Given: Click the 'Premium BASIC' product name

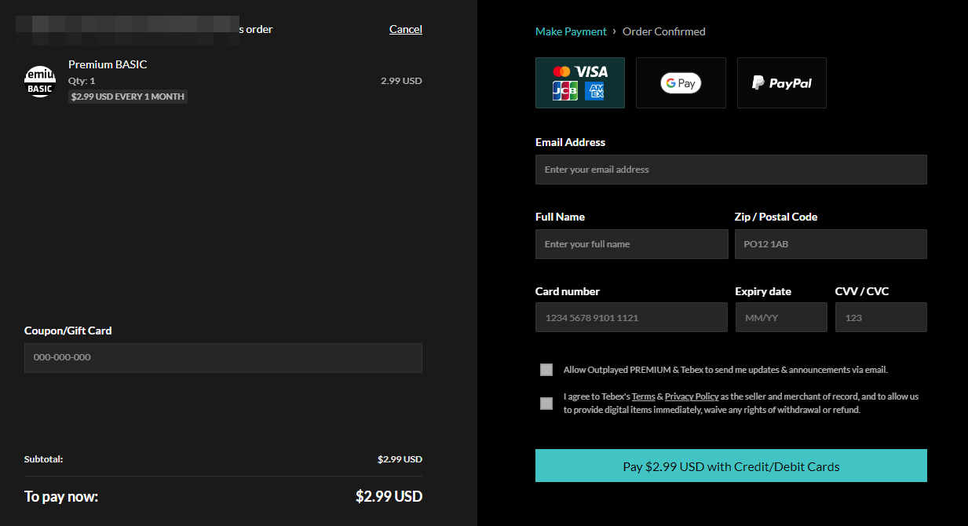Looking at the screenshot, I should (108, 64).
